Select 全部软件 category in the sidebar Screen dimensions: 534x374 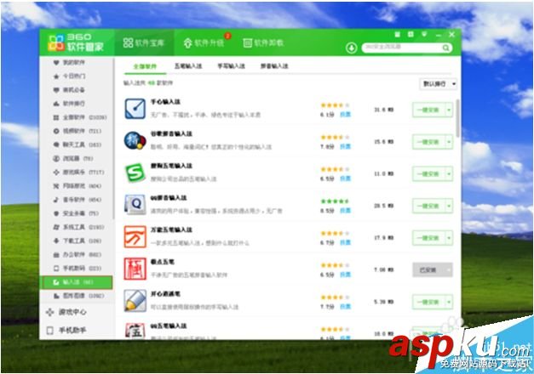(80, 117)
